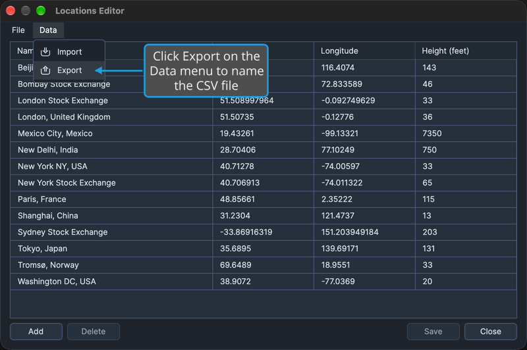Click latitude value 38.9072
Viewport: 527px width, 350px height.
235,282
